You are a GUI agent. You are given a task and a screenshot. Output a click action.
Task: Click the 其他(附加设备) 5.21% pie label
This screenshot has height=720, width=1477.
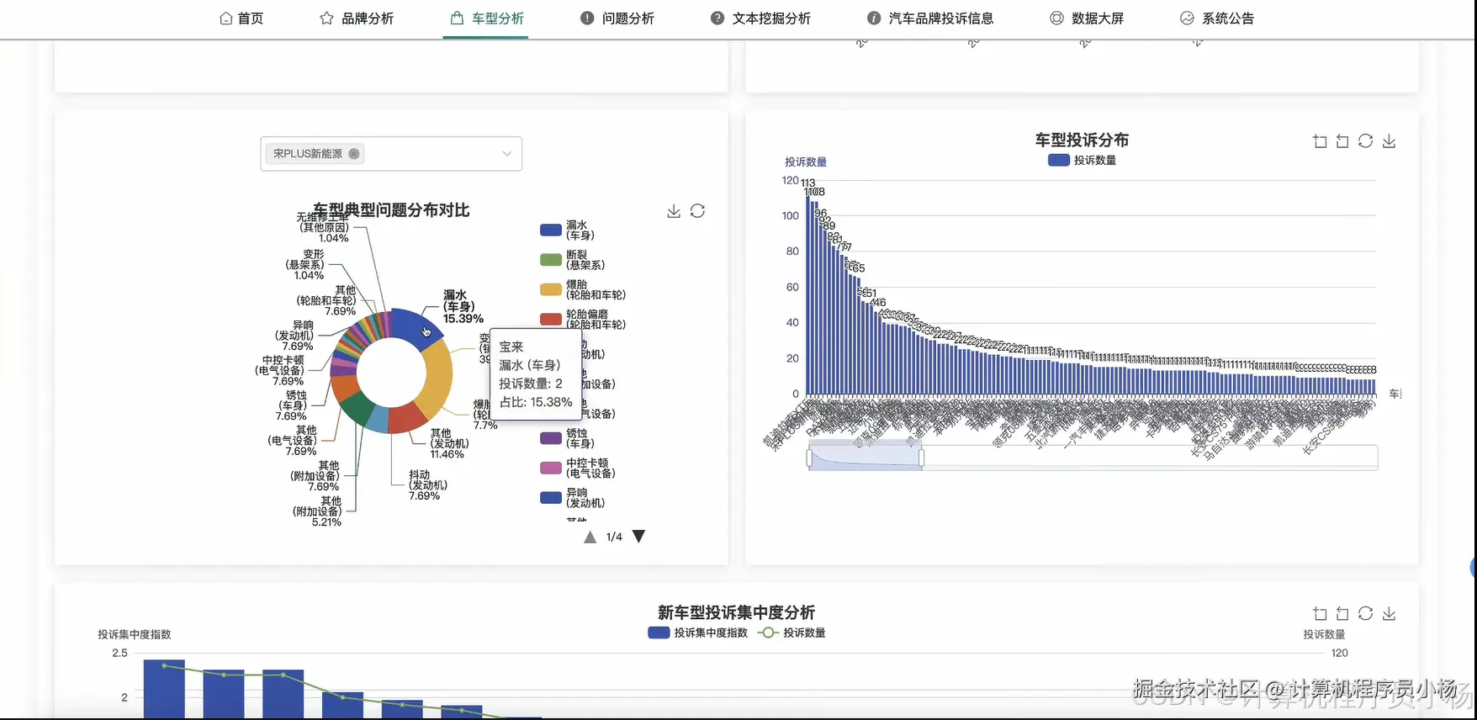pos(317,511)
